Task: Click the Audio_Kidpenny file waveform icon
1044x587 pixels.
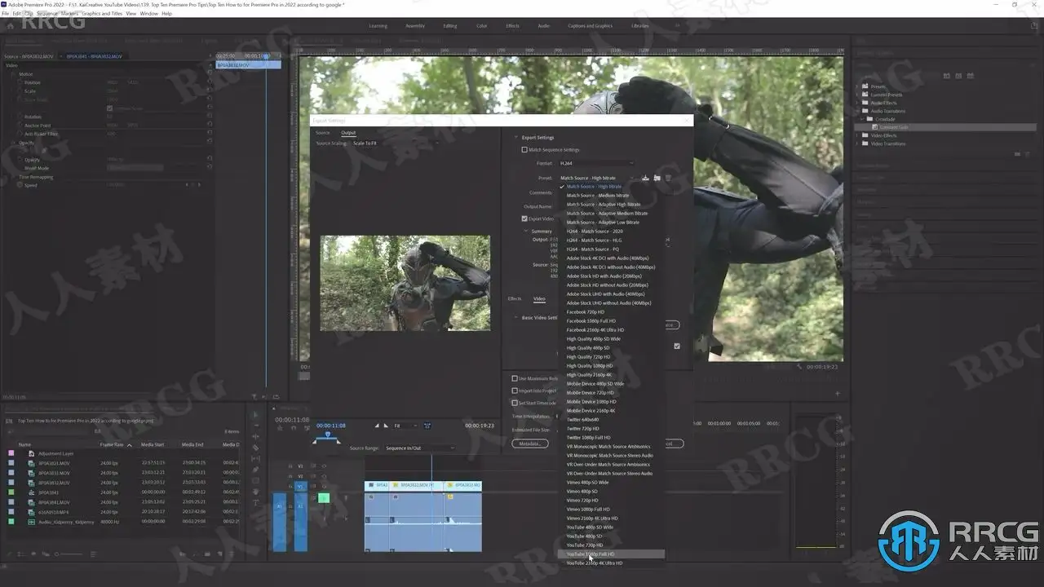Action: pyautogui.click(x=31, y=522)
